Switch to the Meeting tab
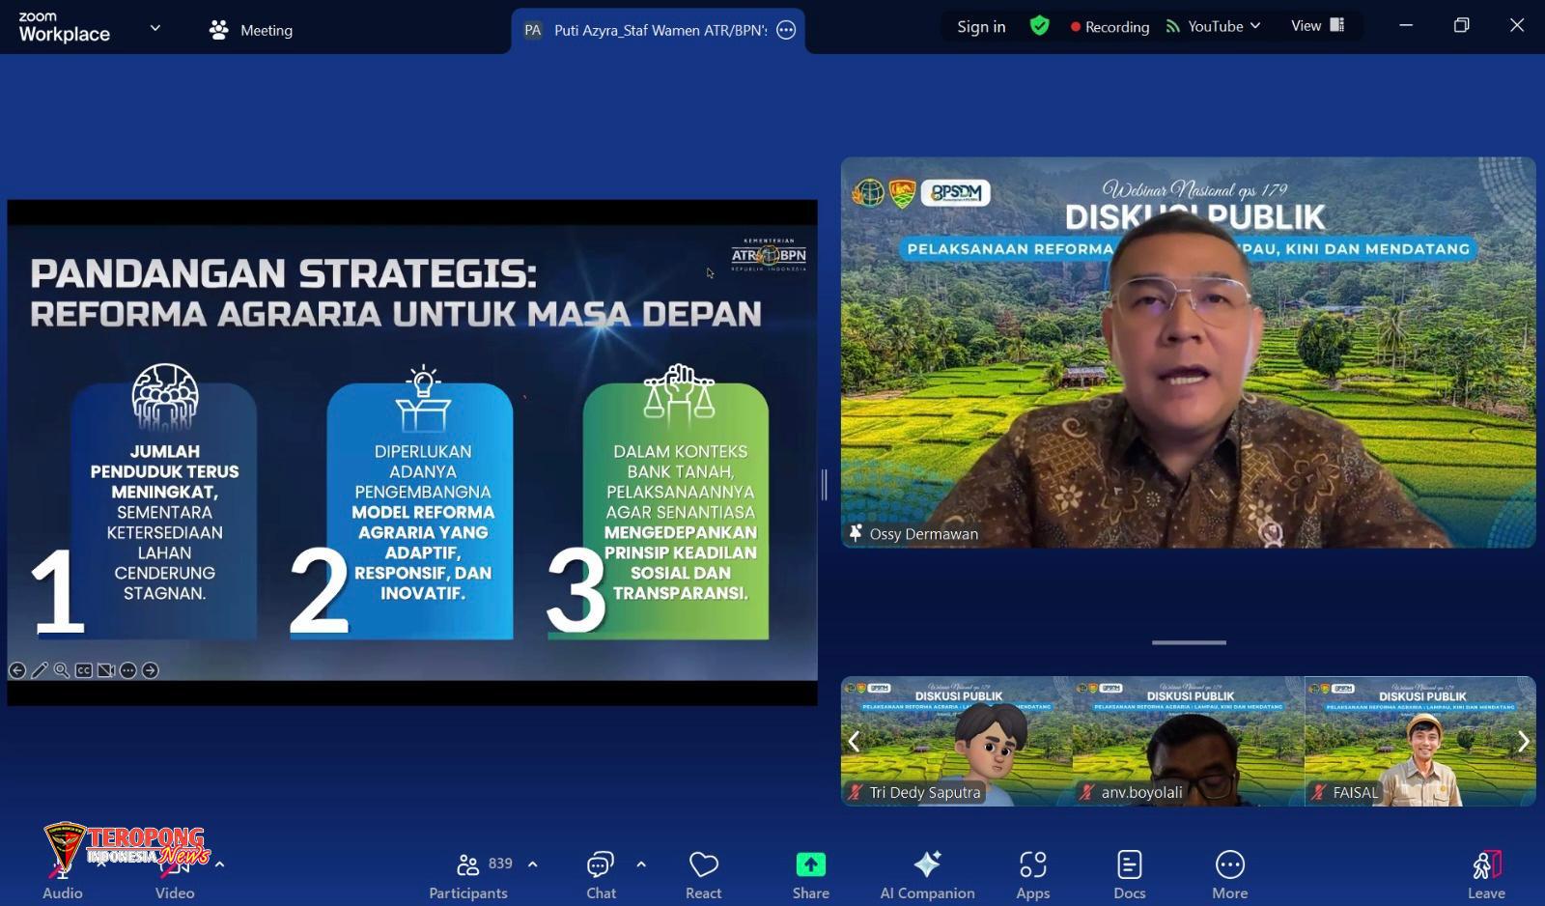 click(251, 30)
